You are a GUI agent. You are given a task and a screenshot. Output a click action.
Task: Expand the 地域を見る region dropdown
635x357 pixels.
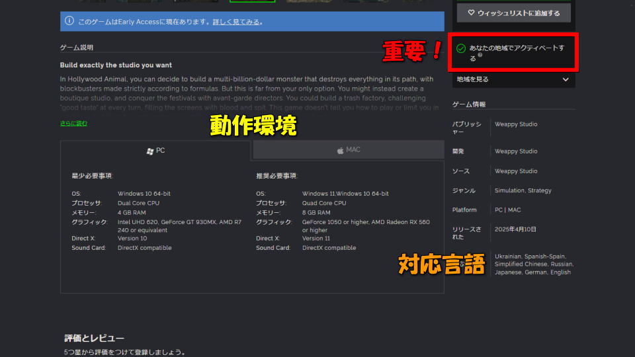(x=513, y=79)
